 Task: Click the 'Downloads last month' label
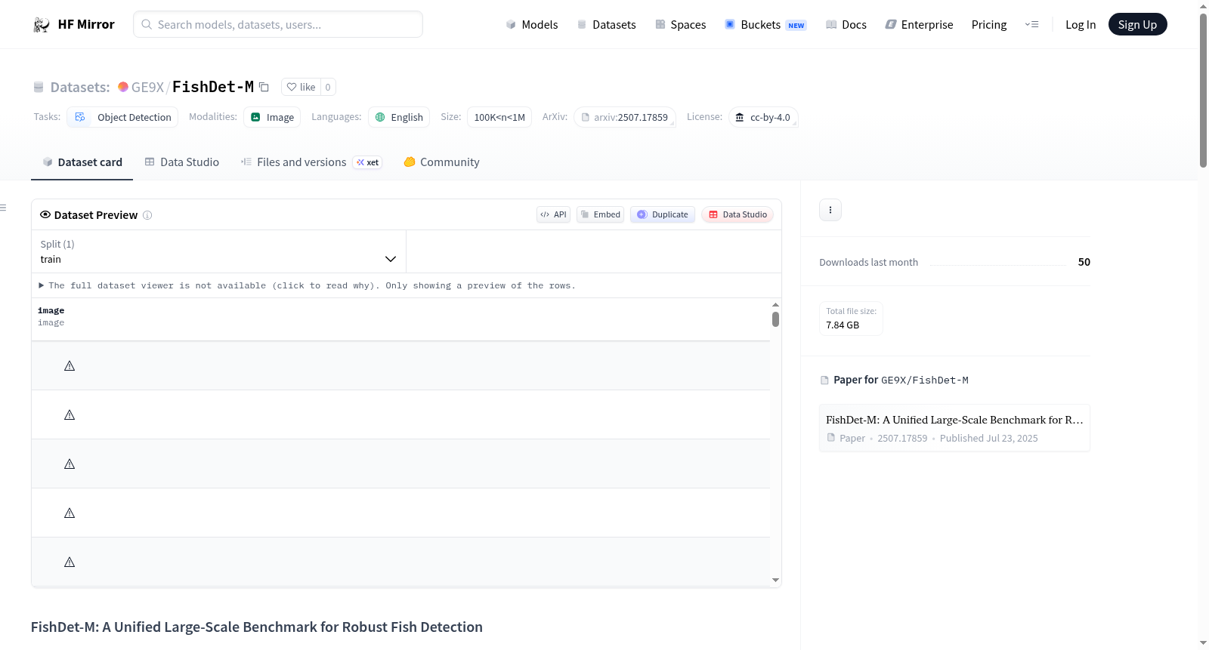pos(869,262)
